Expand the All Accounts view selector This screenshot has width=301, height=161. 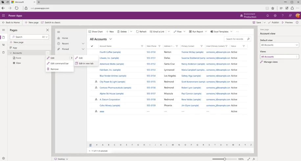[x=101, y=39]
